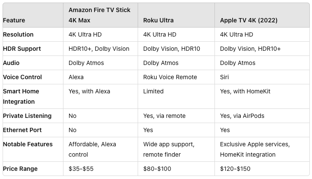Viewport: 312px width, 179px height.
Task: Click the Yes, via AirPods cell
Action: pos(242,116)
